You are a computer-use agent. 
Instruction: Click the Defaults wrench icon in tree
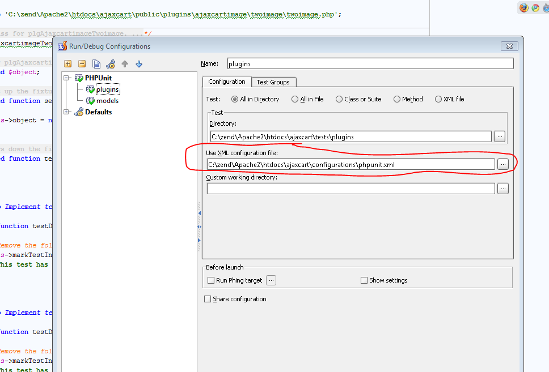79,112
